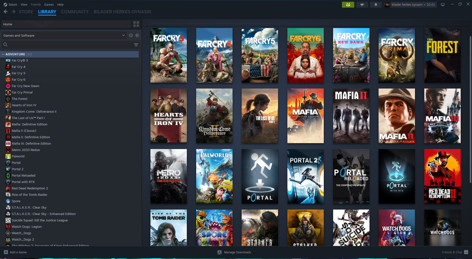
Task: Switch to Big Picture mode icon
Action: (x=443, y=4)
